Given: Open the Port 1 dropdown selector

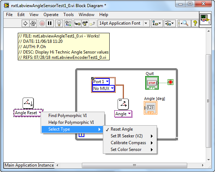Looking at the screenshot, I should pos(101,81).
